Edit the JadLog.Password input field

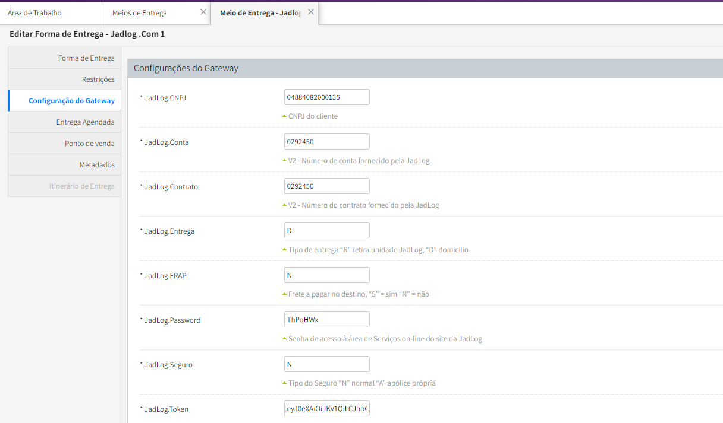327,319
